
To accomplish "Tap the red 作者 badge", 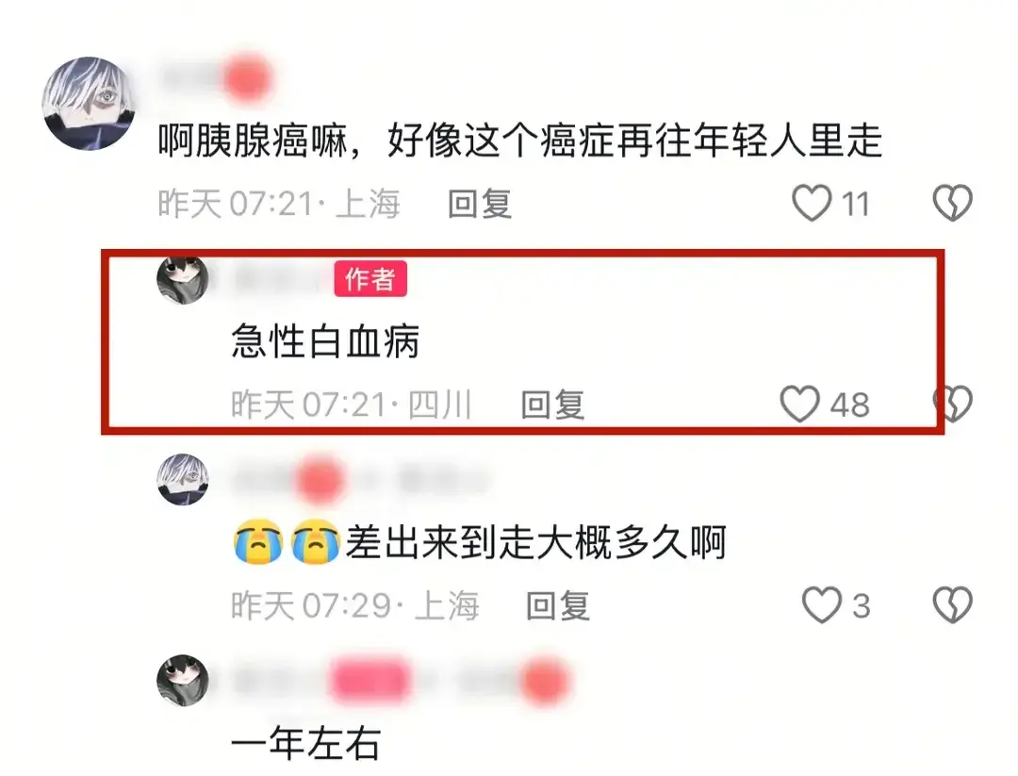I will 370,278.
